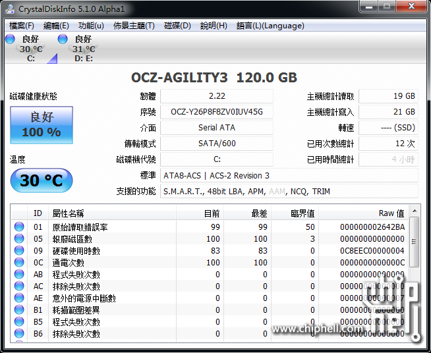
Task: Click status orb for attribute B1
Action: 19,310
